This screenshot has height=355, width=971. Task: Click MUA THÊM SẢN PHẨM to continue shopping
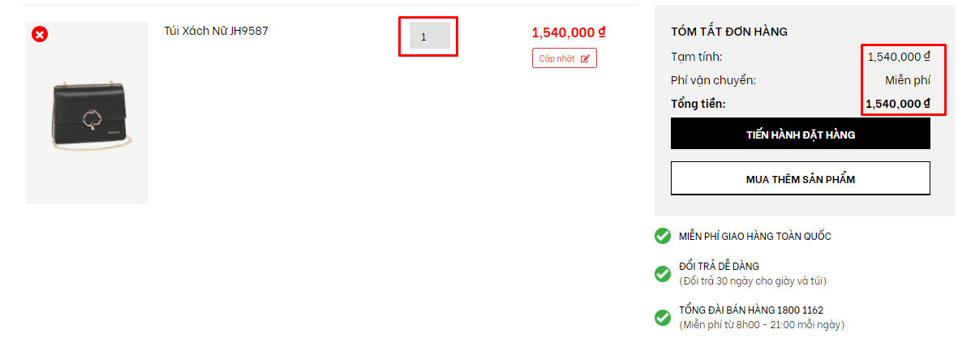800,179
